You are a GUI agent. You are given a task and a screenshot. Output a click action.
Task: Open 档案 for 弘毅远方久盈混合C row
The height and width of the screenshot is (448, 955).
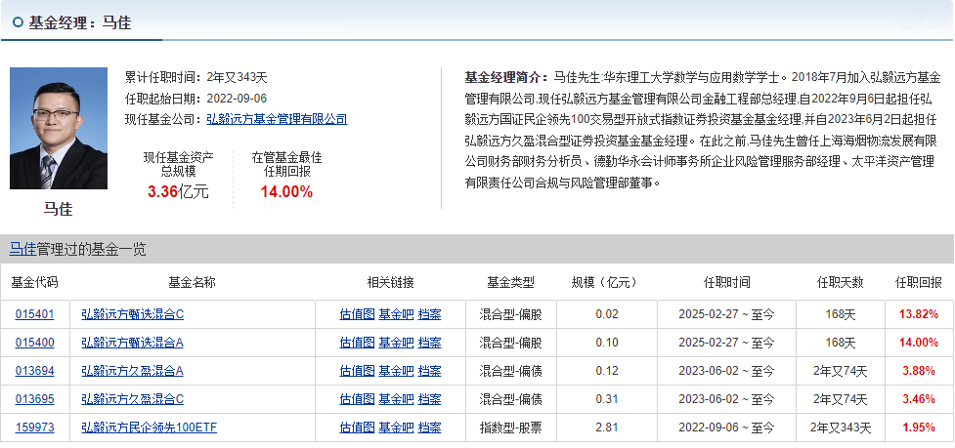[429, 399]
